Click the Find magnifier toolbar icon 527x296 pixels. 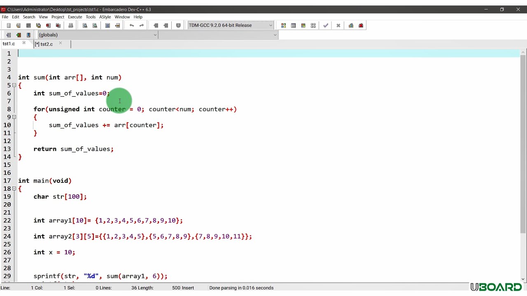coord(85,25)
